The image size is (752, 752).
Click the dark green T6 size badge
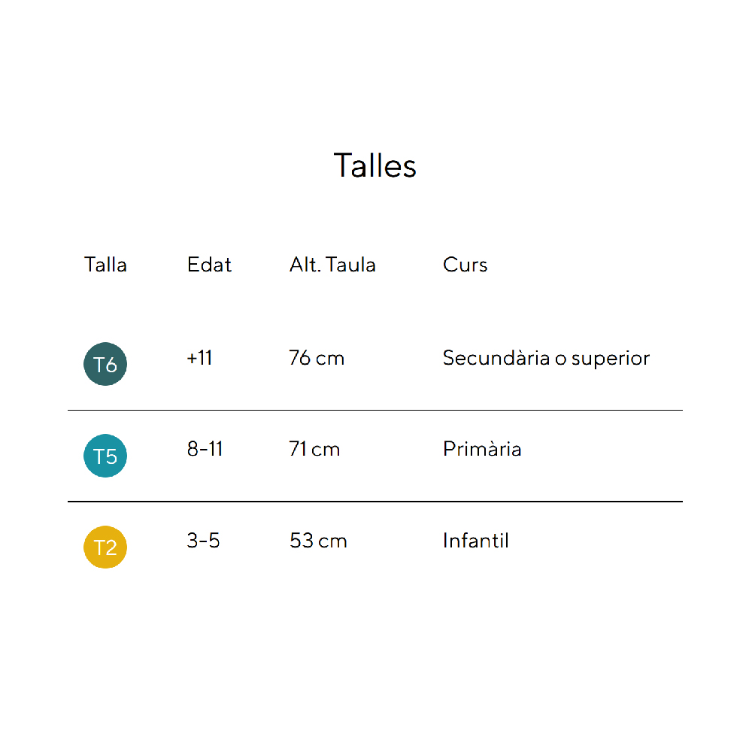click(x=105, y=365)
